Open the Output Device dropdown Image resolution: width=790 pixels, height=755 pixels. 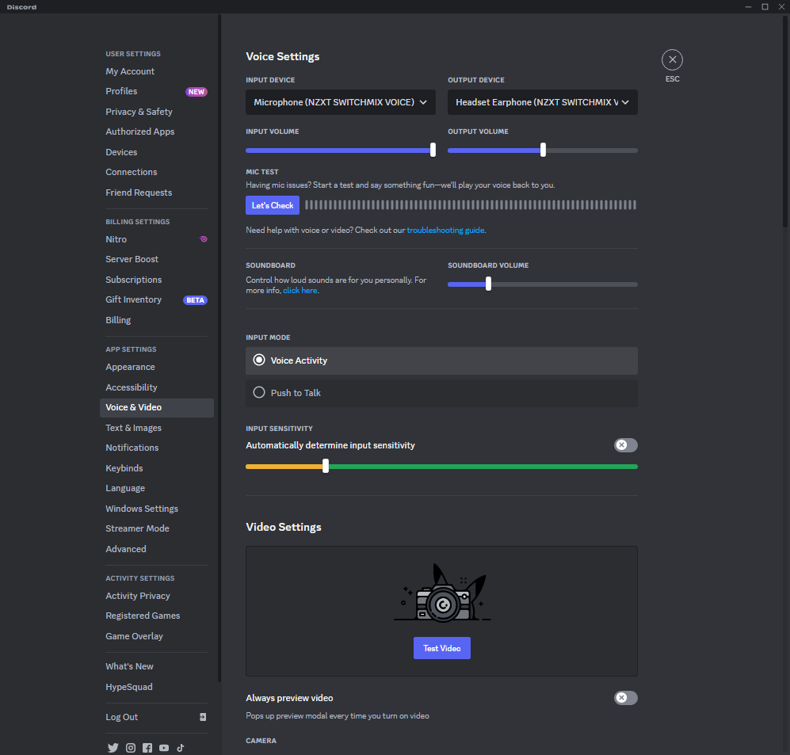tap(543, 102)
